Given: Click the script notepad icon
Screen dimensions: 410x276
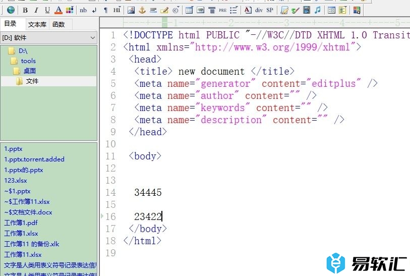Looking at the screenshot, I should (x=284, y=10).
